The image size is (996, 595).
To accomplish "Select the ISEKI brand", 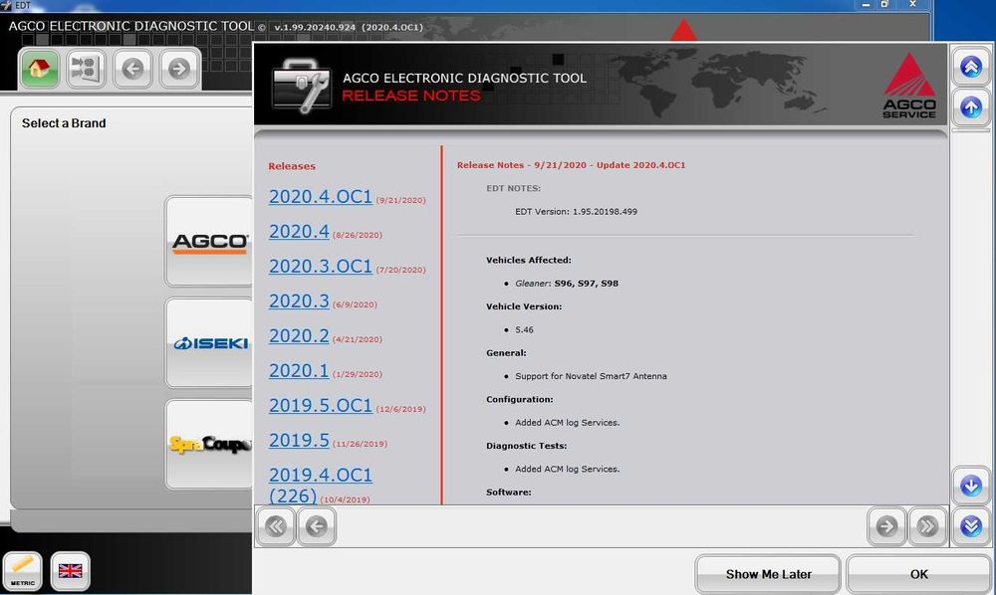I will [x=209, y=342].
